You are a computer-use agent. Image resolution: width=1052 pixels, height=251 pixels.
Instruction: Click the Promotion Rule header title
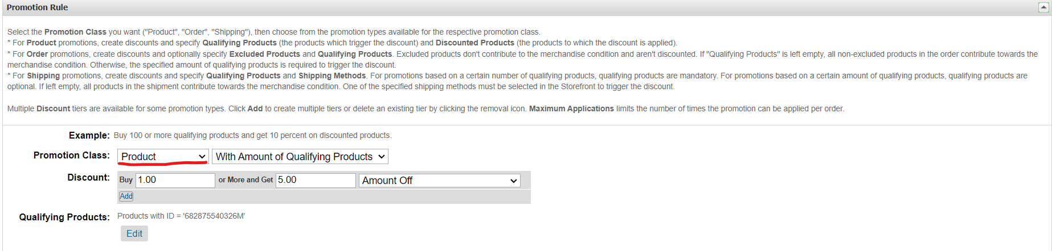(37, 7)
